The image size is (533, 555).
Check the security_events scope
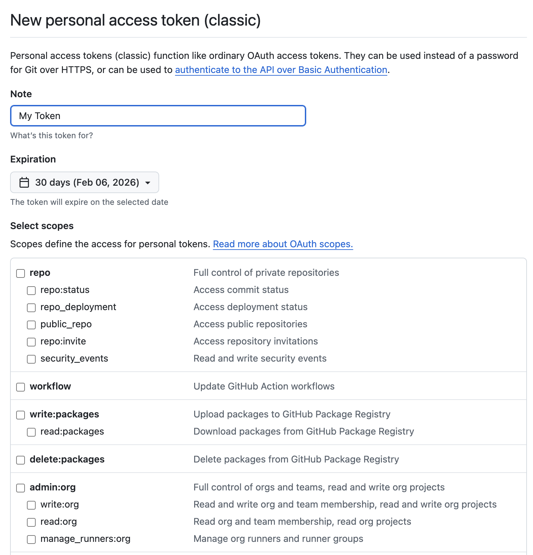(x=31, y=359)
